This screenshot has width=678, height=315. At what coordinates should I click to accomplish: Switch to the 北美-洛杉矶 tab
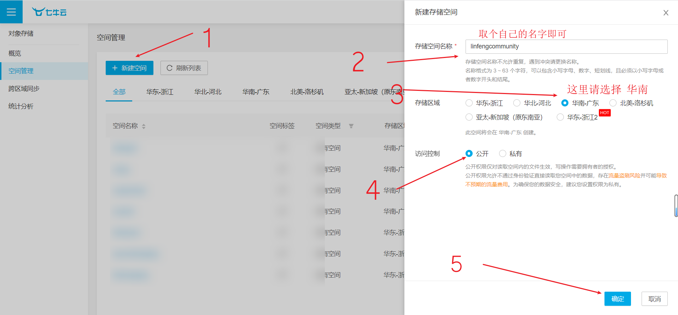[x=307, y=92]
